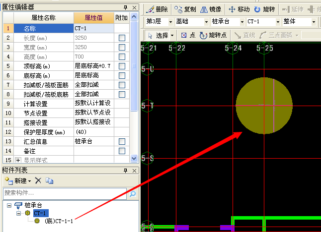Select the 镜像 (mirror) tool
The image size is (321, 232).
[x=211, y=9]
